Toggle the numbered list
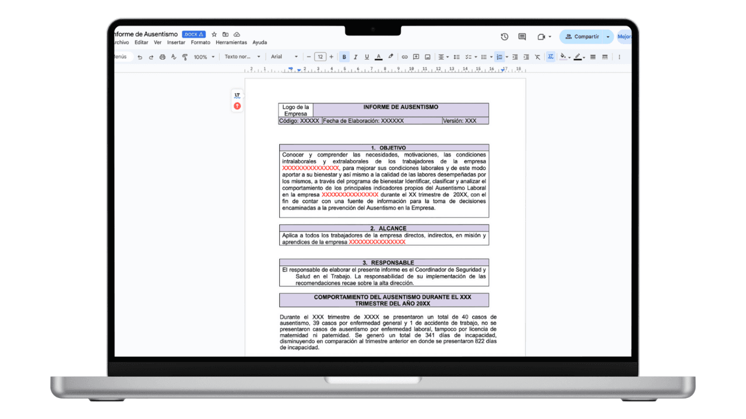The height and width of the screenshot is (419, 746). (500, 56)
